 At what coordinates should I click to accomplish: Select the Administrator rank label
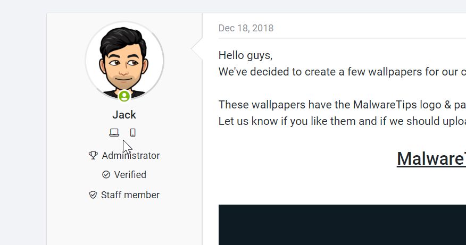[130, 156]
